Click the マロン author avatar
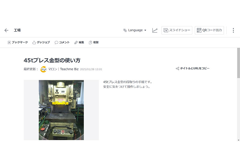Screen dimensions: 240x165 point(43,69)
